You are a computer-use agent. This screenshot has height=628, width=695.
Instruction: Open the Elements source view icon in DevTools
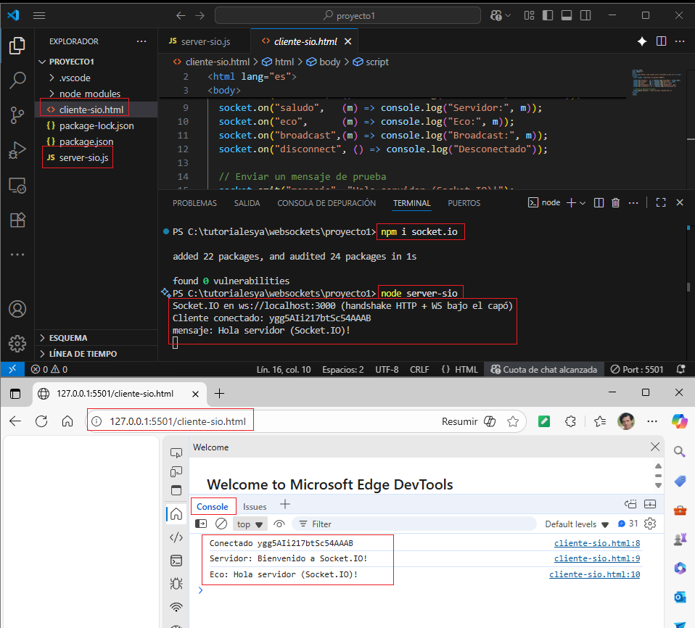coord(176,537)
